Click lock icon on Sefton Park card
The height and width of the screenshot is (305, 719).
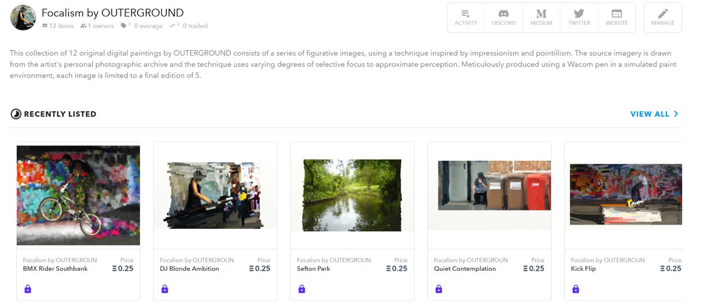pyautogui.click(x=302, y=289)
